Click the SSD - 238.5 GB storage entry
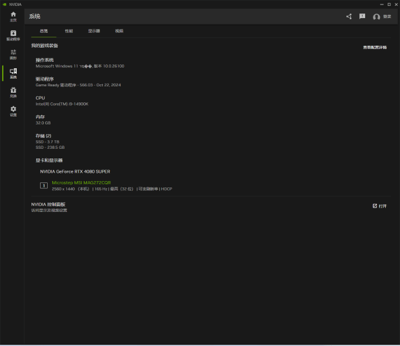This screenshot has width=400, height=346. coord(50,148)
